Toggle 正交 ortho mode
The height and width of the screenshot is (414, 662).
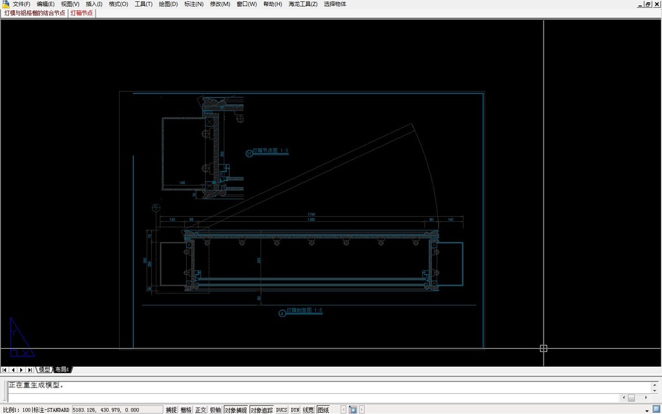[200, 409]
